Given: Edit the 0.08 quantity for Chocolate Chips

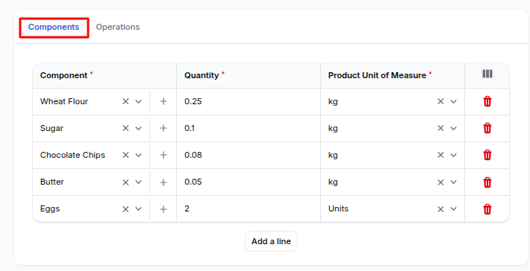Looking at the screenshot, I should pyautogui.click(x=249, y=155).
